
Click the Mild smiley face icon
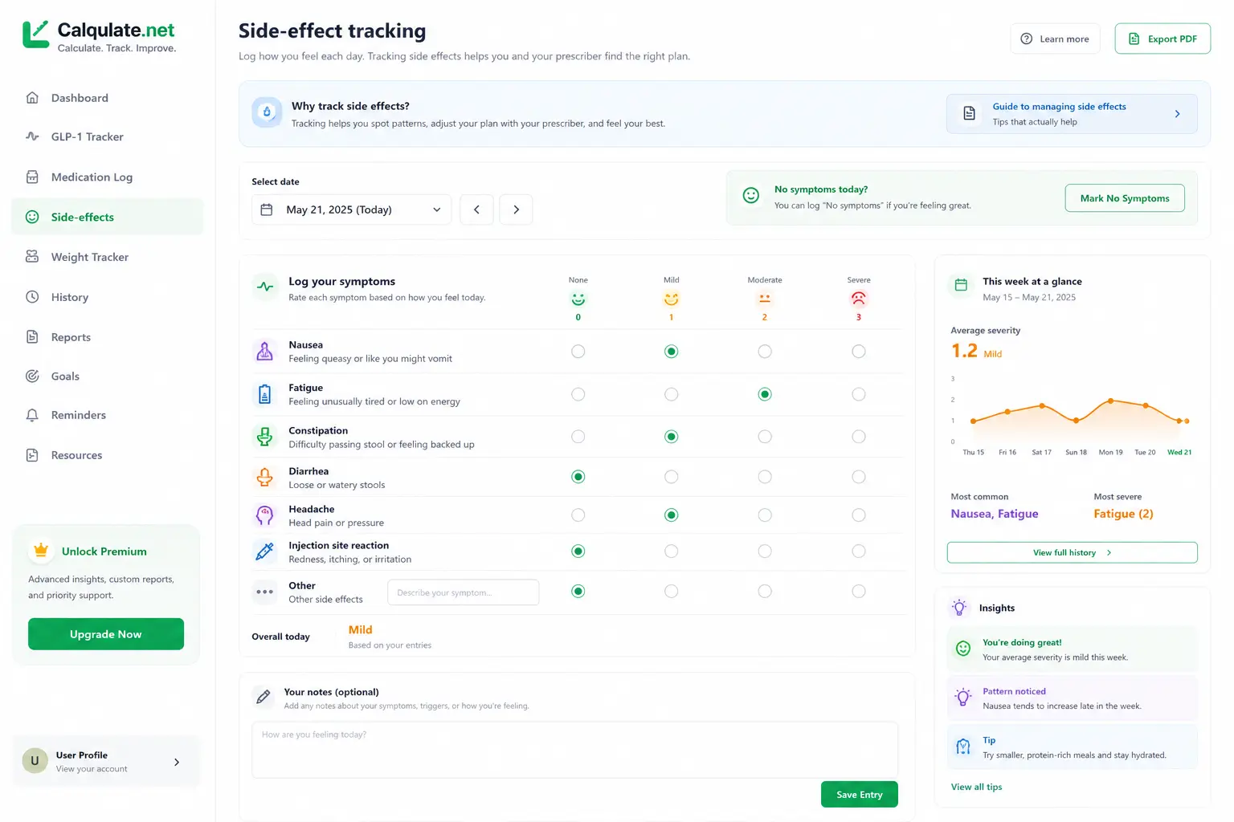(x=672, y=299)
